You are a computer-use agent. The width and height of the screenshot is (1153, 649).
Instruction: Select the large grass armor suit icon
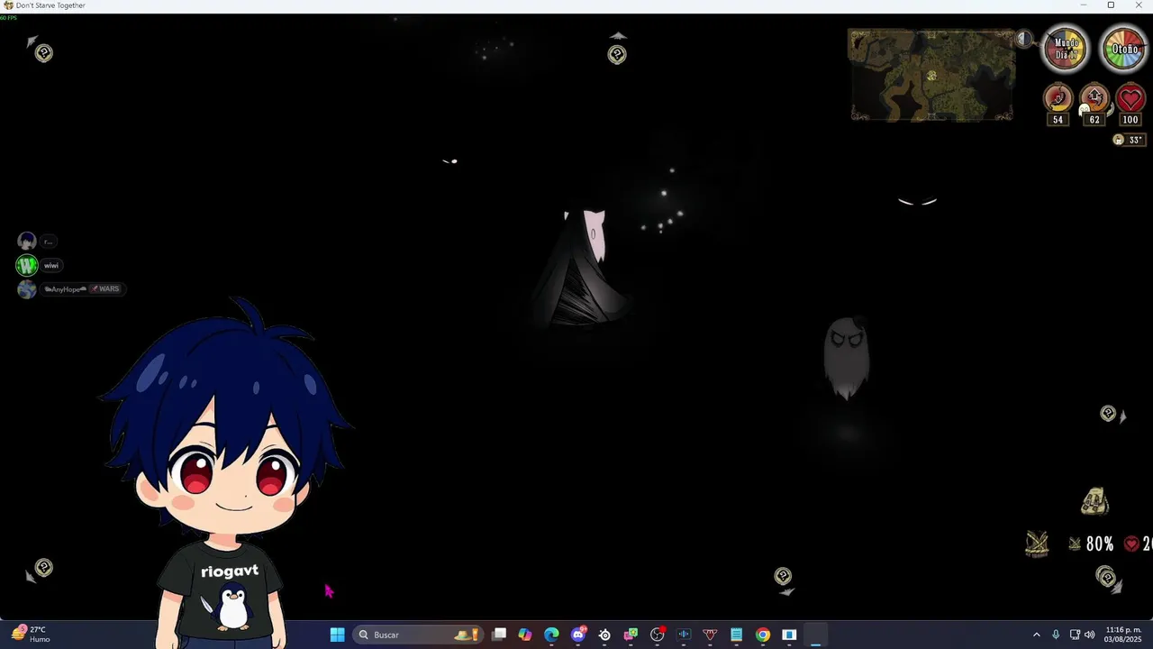(x=1038, y=544)
